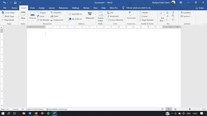Insert a Text Box
Screen dimensions: 207x116
[x=162, y=16]
